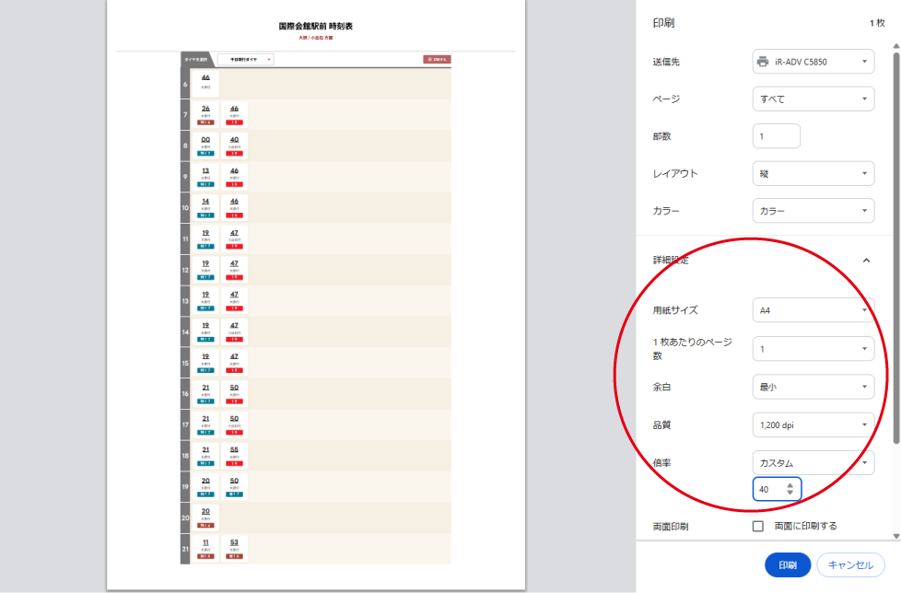The image size is (901, 593).
Task: Open the カラー dropdown
Action: click(x=813, y=211)
